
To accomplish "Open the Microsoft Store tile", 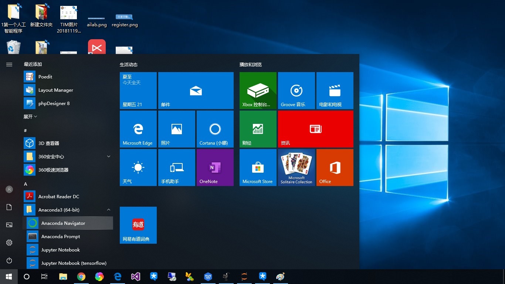I will [258, 168].
